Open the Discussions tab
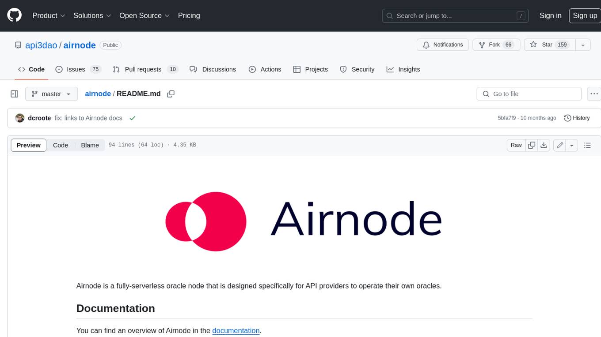Image resolution: width=601 pixels, height=337 pixels. pyautogui.click(x=213, y=69)
